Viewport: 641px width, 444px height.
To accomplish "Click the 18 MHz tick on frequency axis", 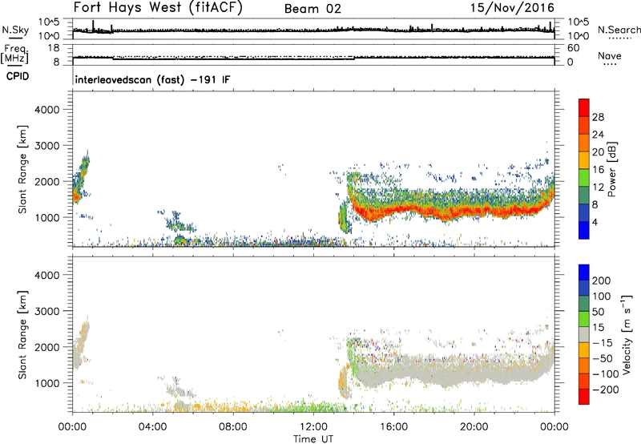I will click(54, 48).
